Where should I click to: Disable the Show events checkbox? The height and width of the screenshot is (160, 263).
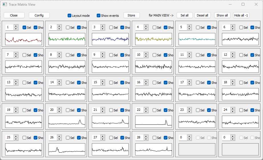pyautogui.click(x=98, y=16)
